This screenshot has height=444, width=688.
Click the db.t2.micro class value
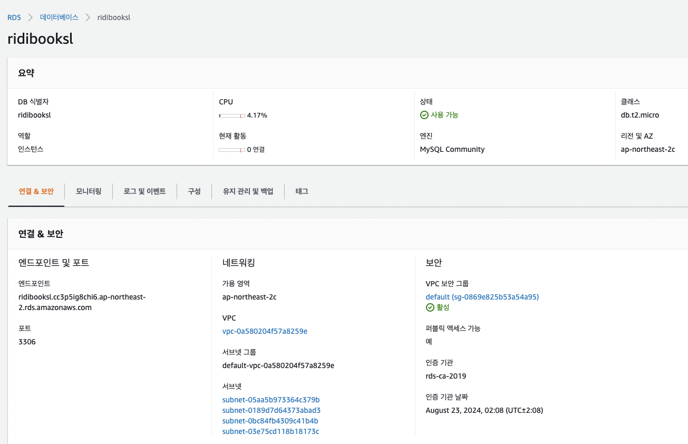click(640, 115)
